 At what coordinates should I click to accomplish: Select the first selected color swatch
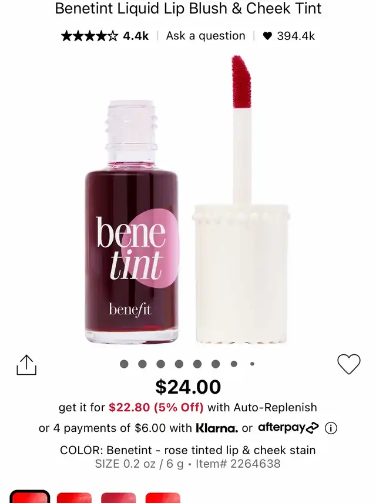tap(30, 497)
